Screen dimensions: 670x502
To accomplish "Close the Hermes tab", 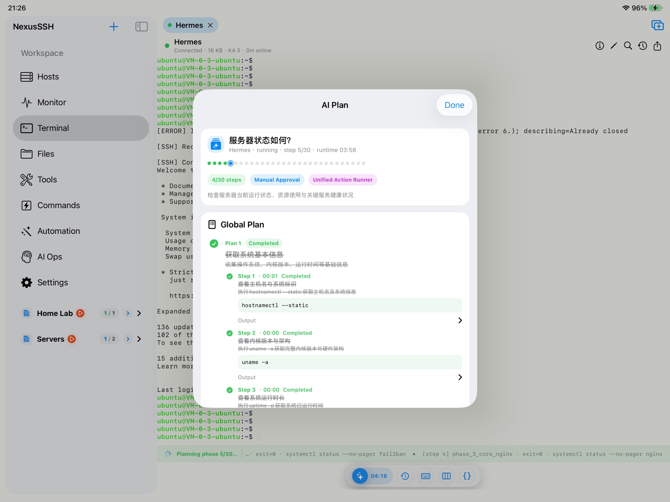I will [210, 26].
